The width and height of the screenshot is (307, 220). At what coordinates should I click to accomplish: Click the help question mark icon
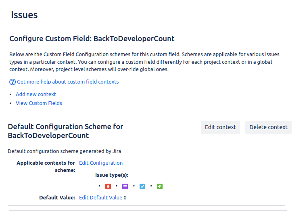(13, 82)
